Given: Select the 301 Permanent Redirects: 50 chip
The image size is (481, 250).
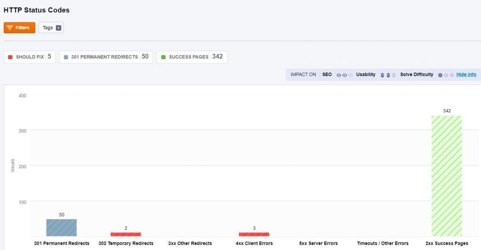Looking at the screenshot, I should 106,57.
